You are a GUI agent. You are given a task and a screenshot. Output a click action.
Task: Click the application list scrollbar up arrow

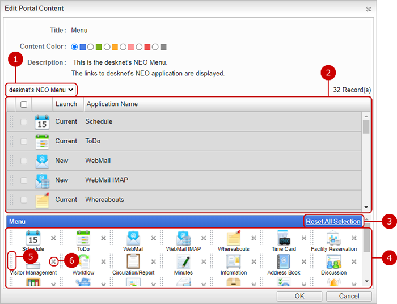point(366,116)
